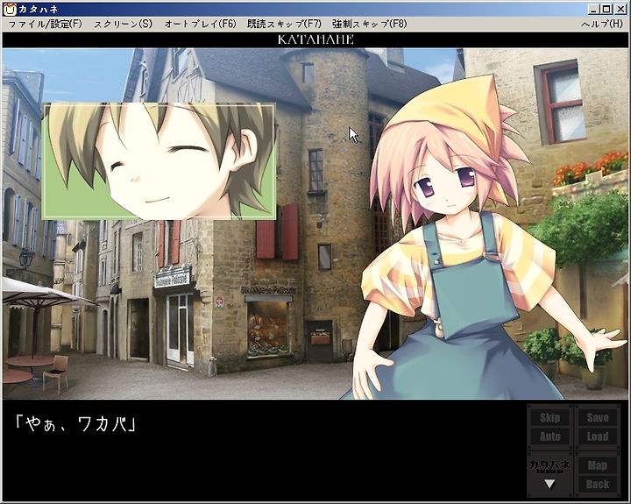Click the KATAHANE title banner
This screenshot has width=631, height=504.
(x=315, y=39)
